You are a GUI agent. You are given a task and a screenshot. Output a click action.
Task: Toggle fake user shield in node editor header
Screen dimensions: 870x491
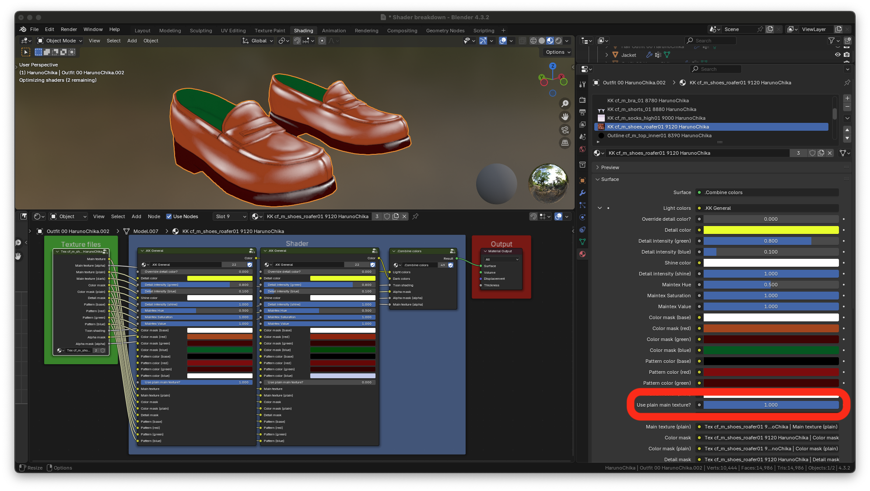(x=387, y=216)
